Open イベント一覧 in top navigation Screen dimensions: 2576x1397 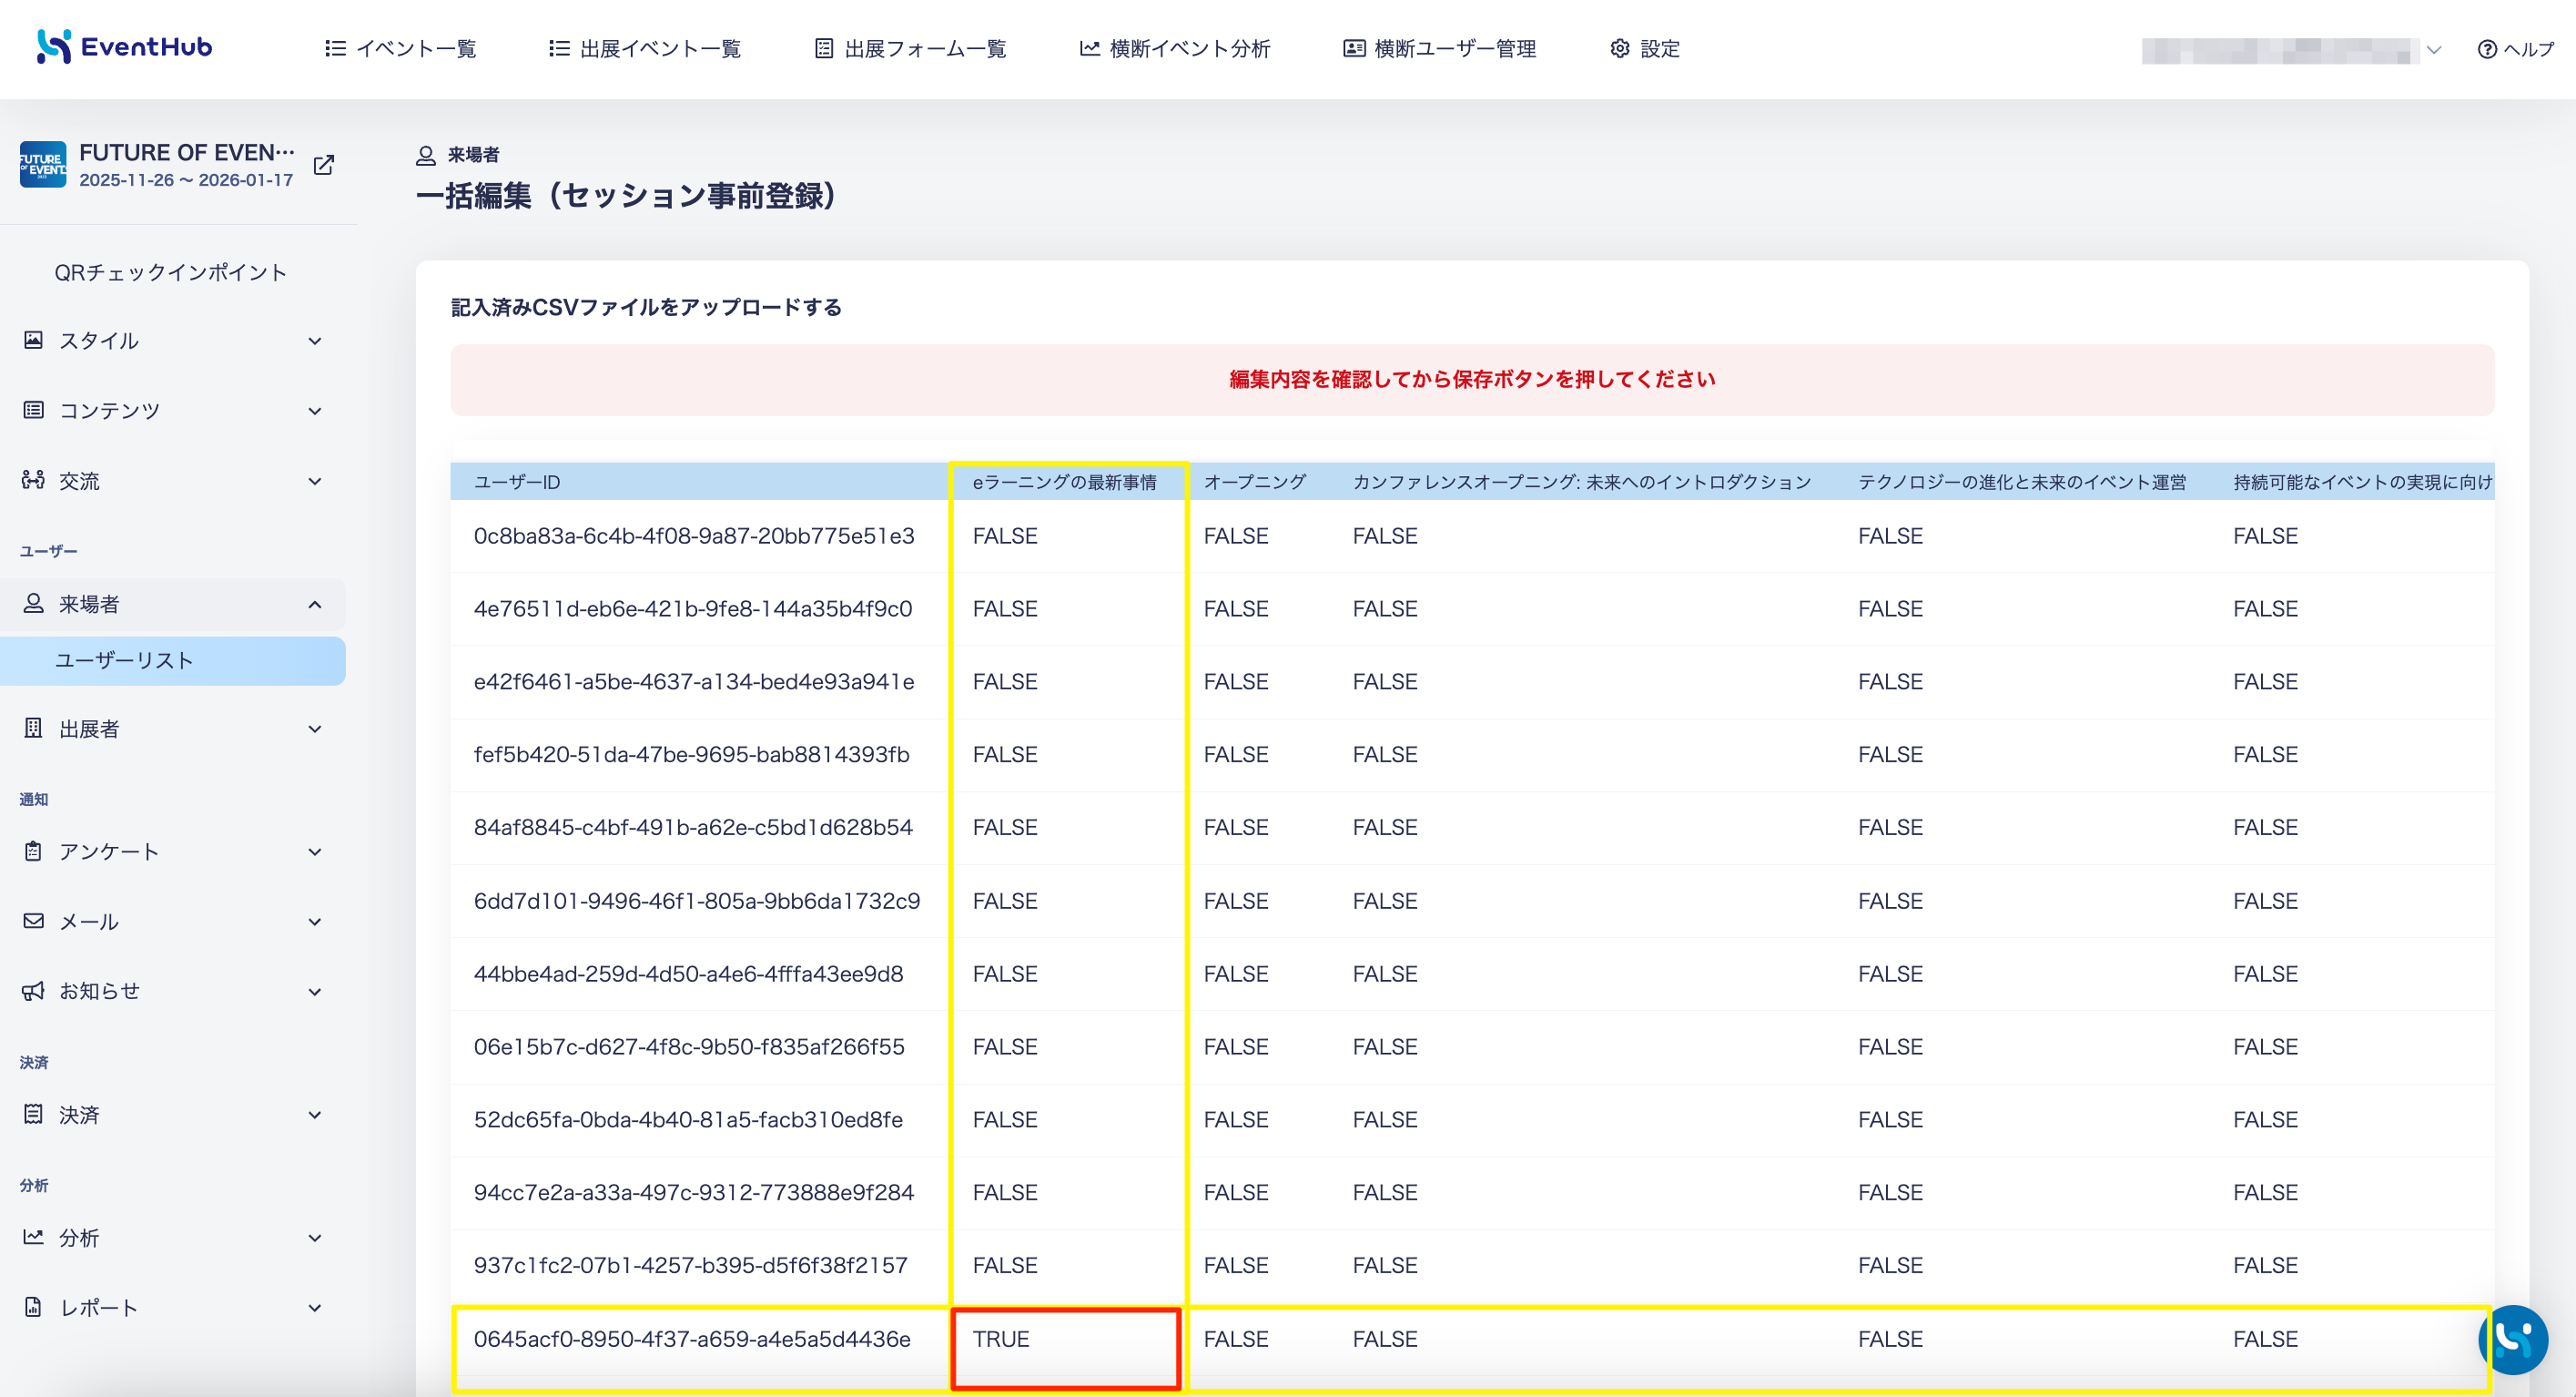coord(400,48)
